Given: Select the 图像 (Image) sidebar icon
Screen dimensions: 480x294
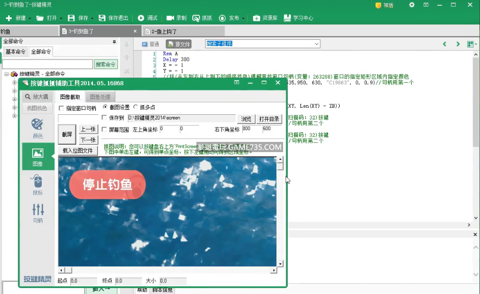Looking at the screenshot, I should pos(38,157).
